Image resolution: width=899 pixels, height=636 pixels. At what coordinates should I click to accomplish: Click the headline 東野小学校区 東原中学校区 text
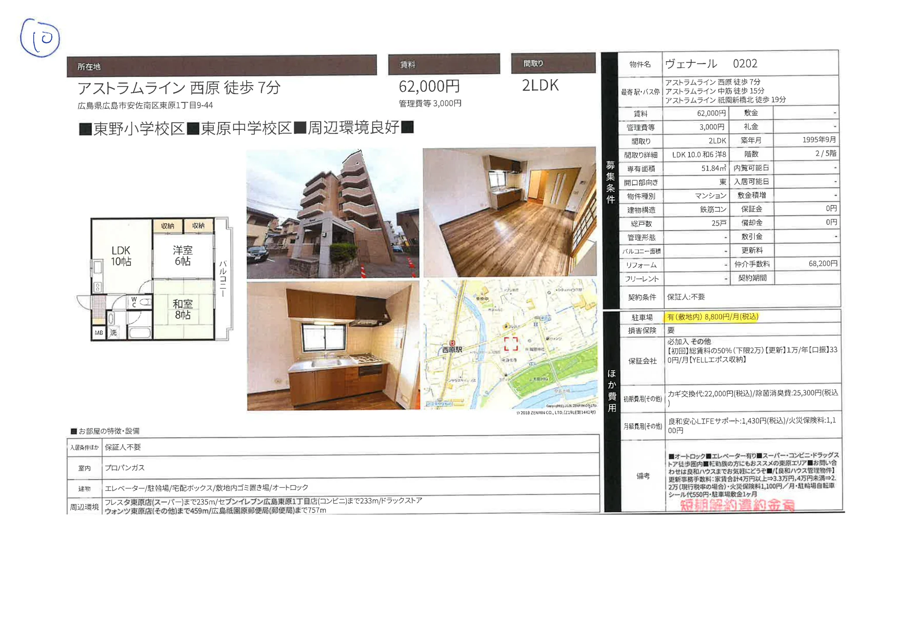pyautogui.click(x=246, y=128)
